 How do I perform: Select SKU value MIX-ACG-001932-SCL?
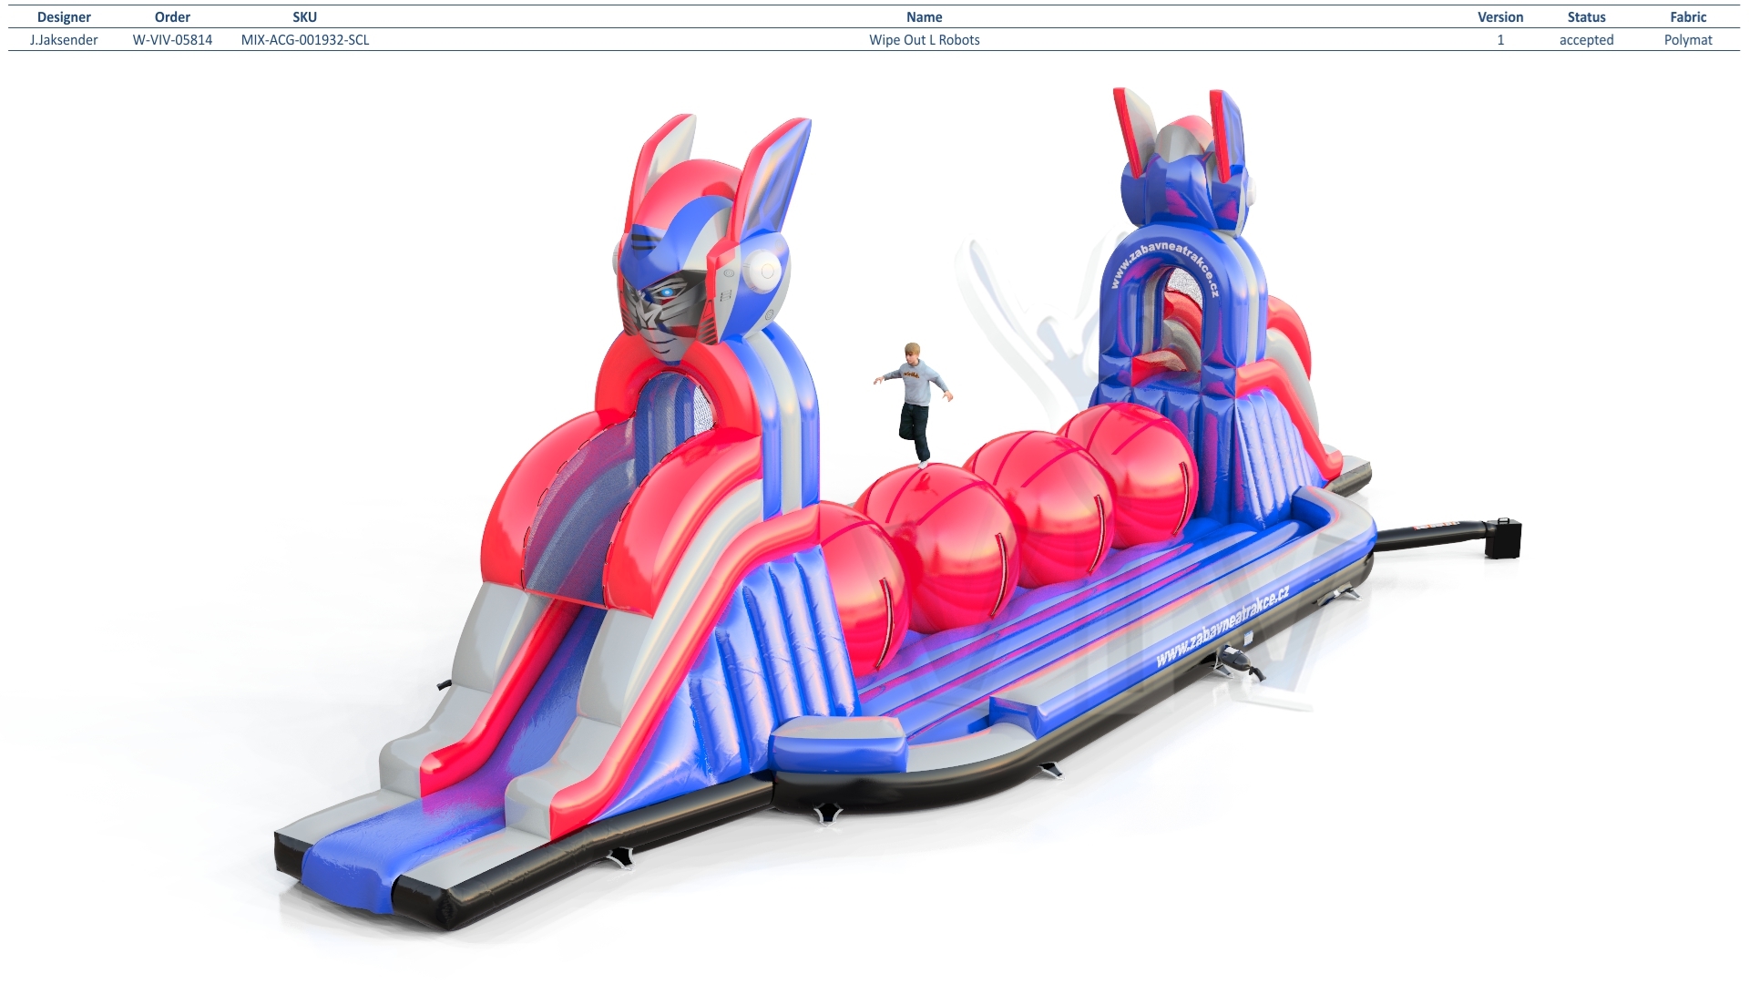pyautogui.click(x=305, y=40)
